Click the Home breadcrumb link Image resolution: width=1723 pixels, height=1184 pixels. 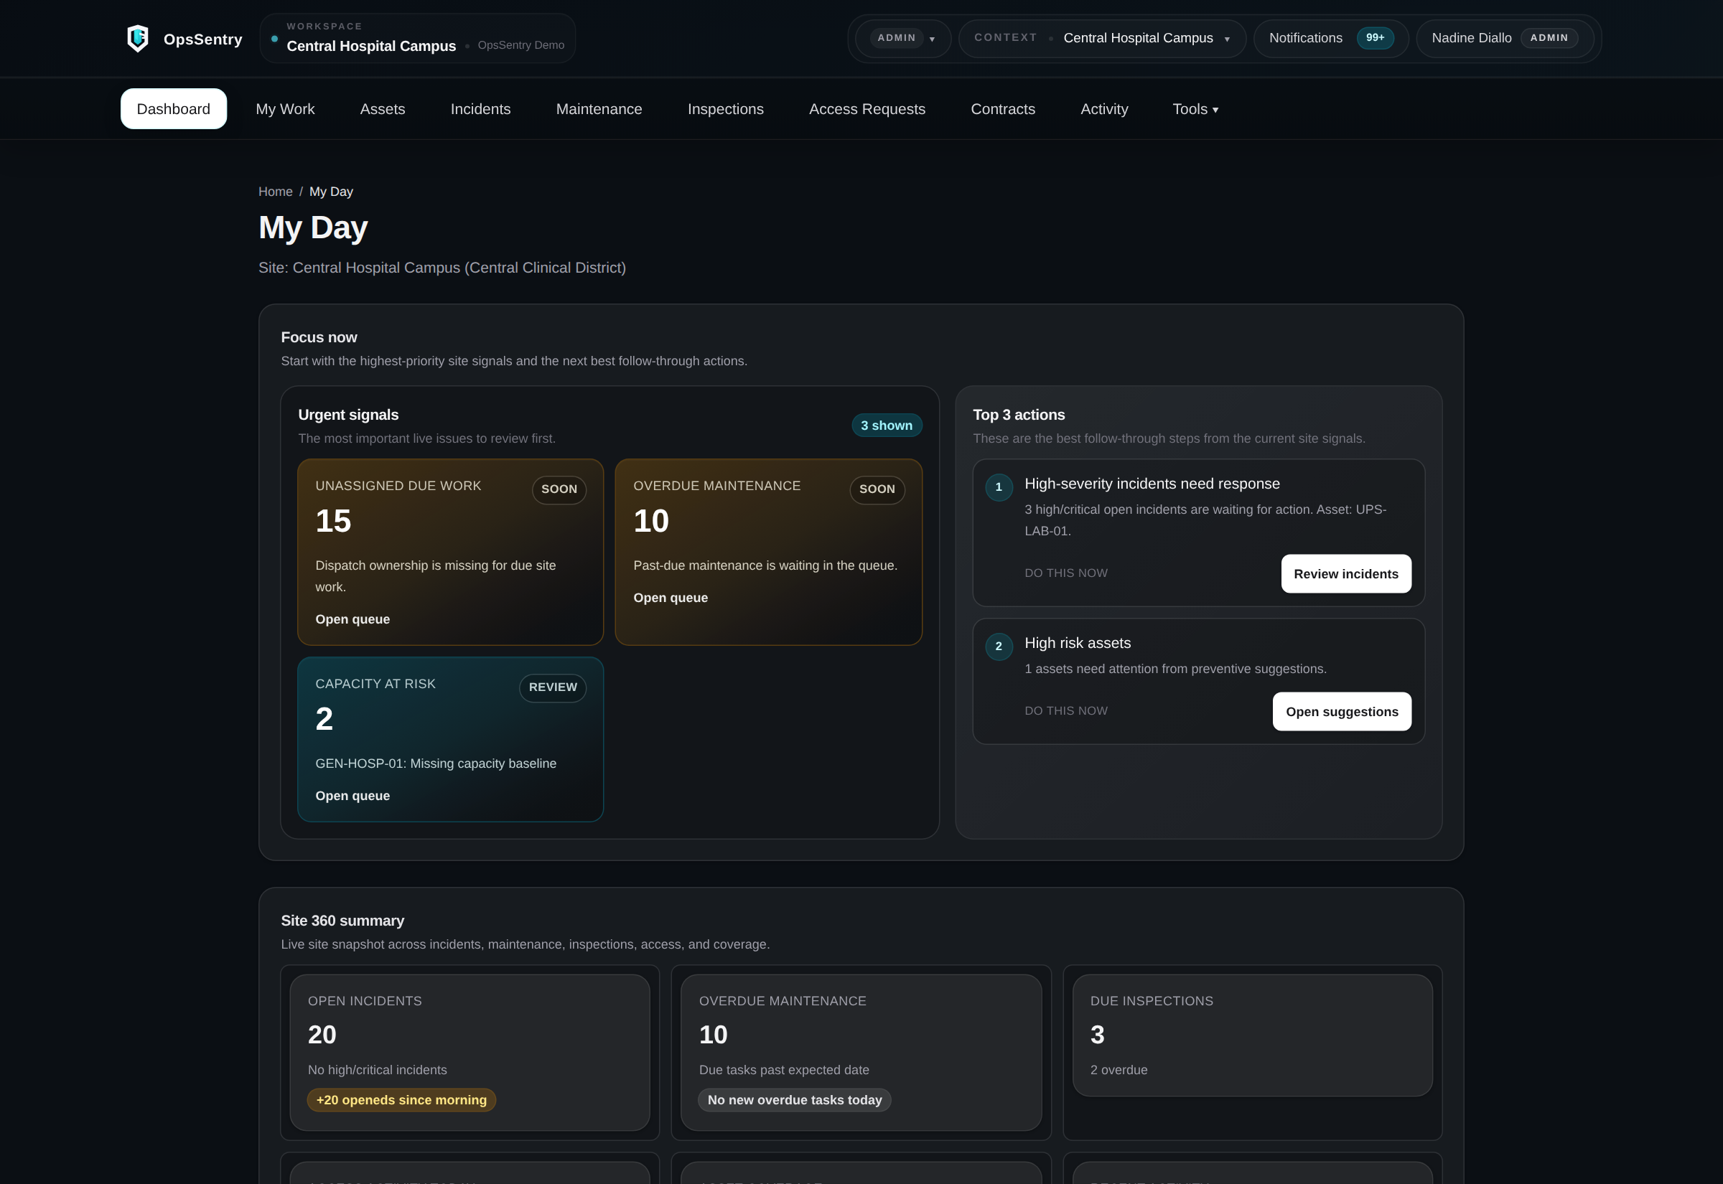coord(275,192)
